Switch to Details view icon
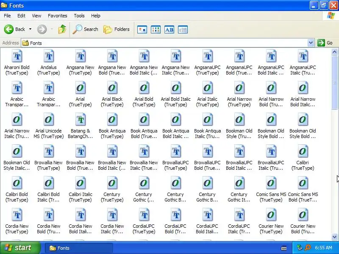The image size is (339, 254). (x=183, y=30)
